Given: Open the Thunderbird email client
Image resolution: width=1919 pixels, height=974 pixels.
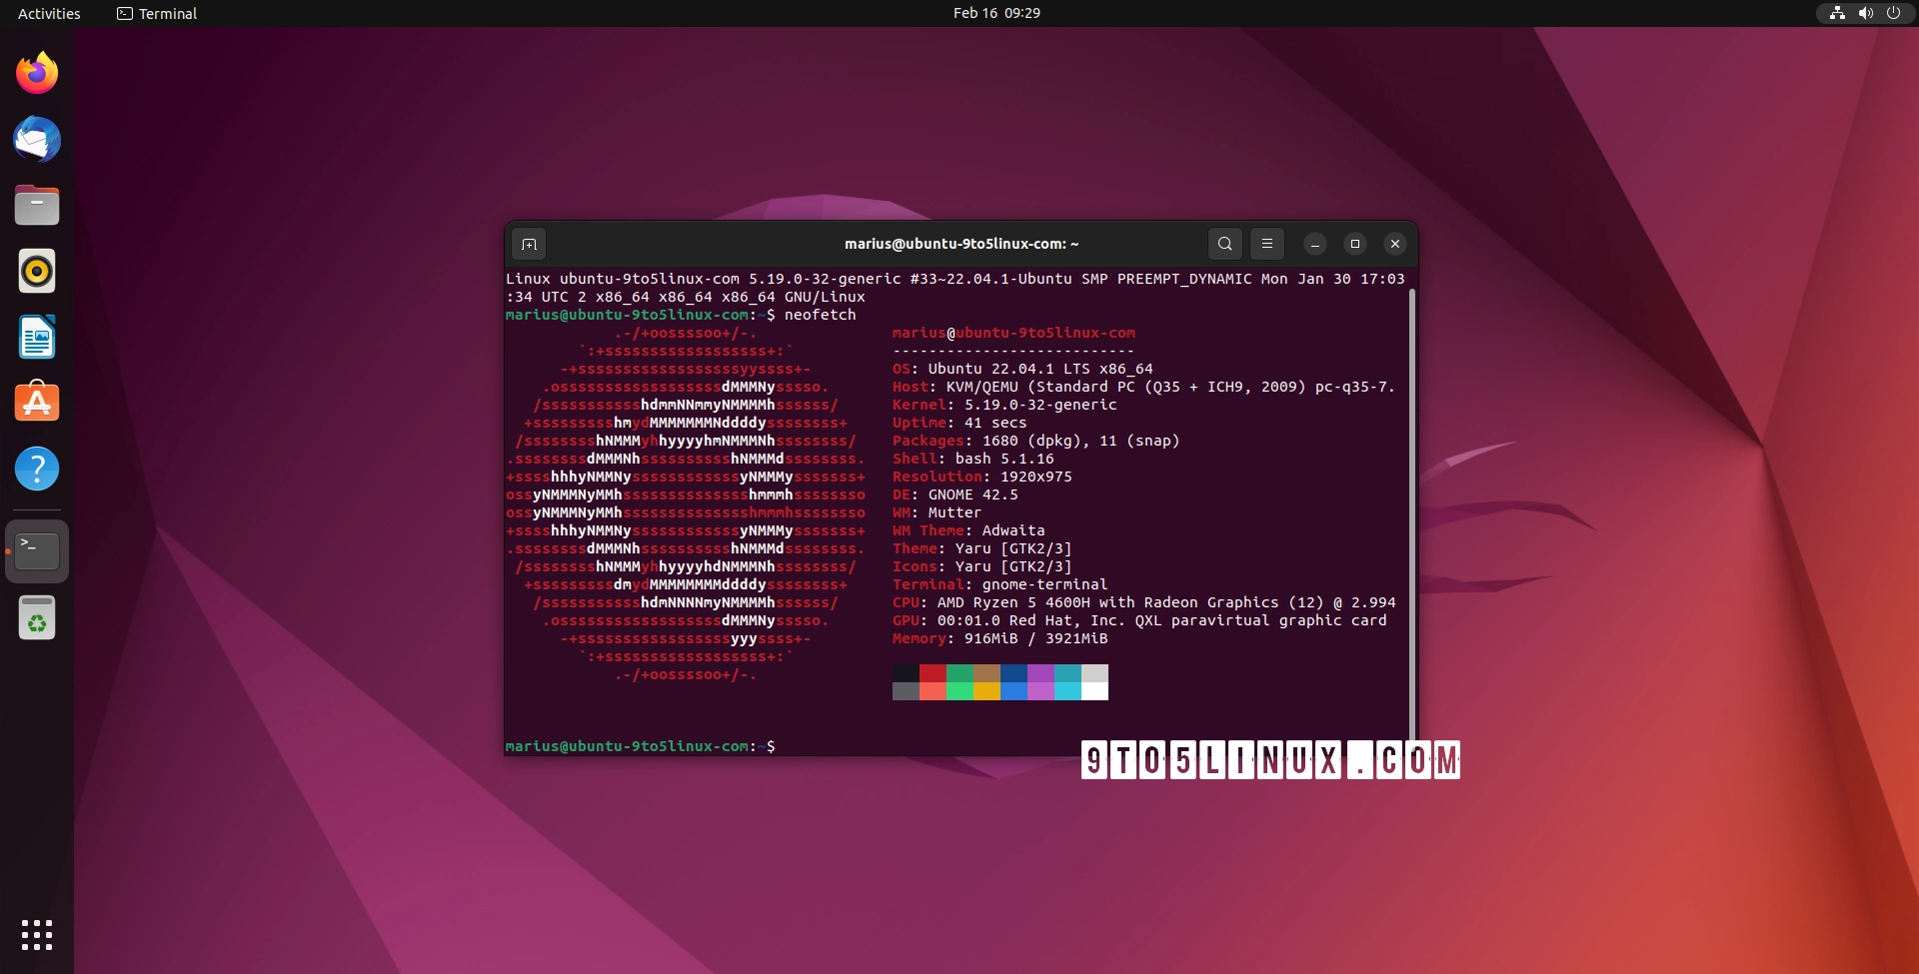Looking at the screenshot, I should 37,140.
